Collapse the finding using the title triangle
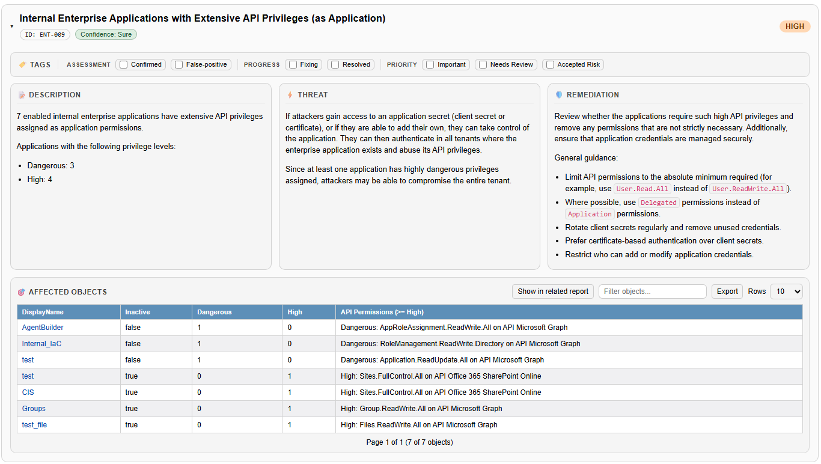This screenshot has width=821, height=464. coord(12,26)
